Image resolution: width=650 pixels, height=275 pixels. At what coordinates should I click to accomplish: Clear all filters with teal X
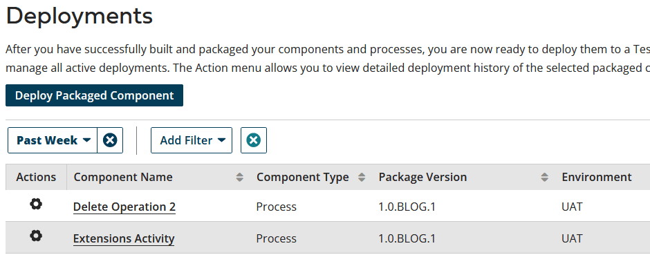pyautogui.click(x=254, y=140)
